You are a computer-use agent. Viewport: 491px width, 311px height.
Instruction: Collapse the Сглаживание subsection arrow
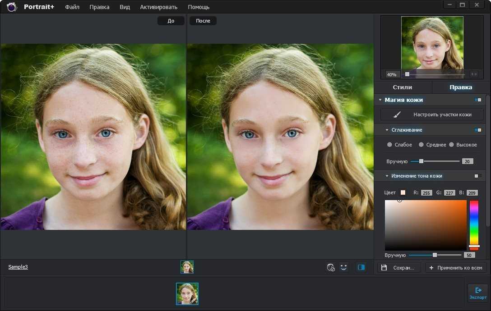(387, 130)
